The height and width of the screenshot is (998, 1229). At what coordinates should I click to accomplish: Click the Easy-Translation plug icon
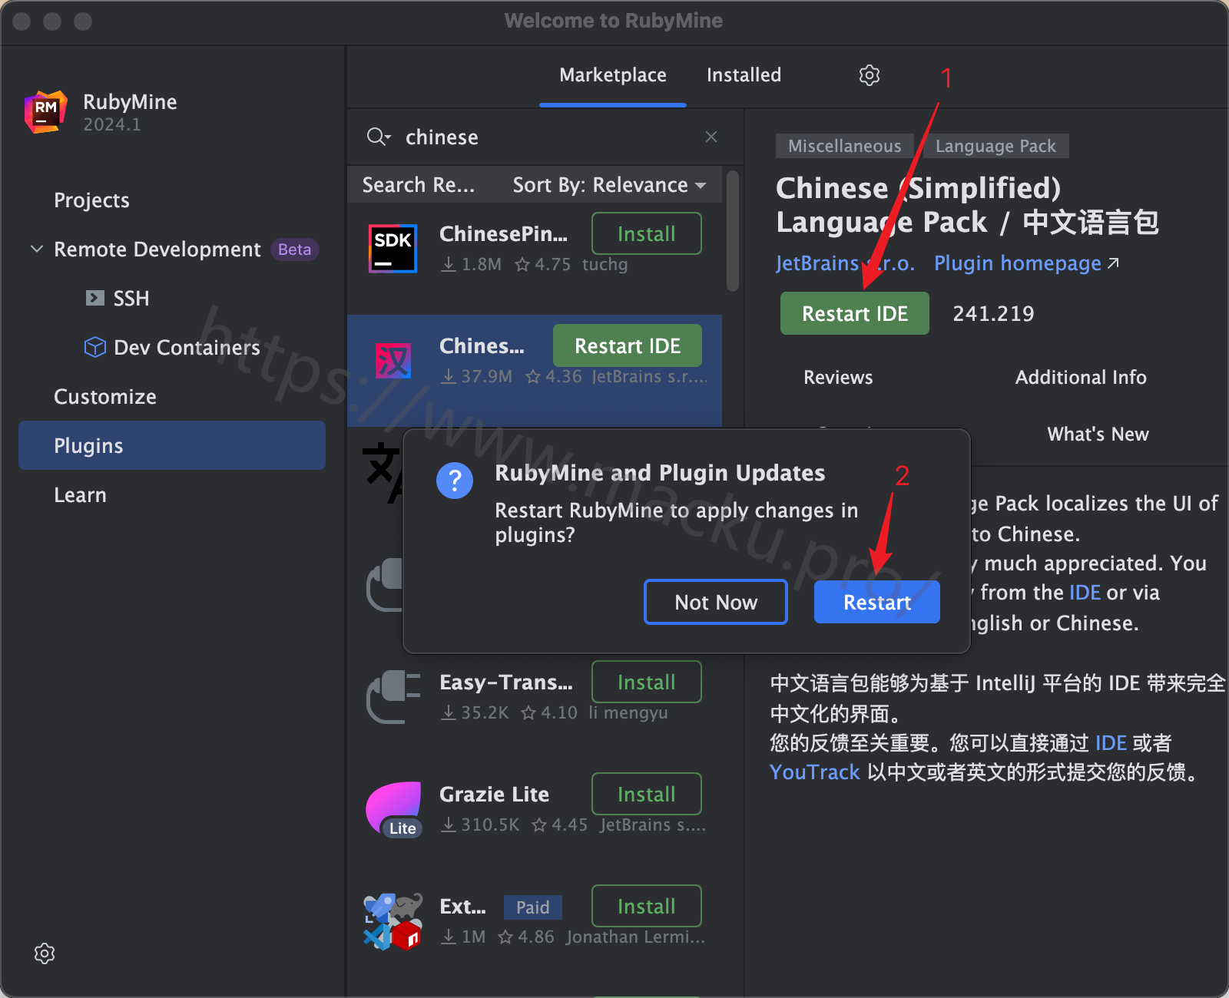393,697
